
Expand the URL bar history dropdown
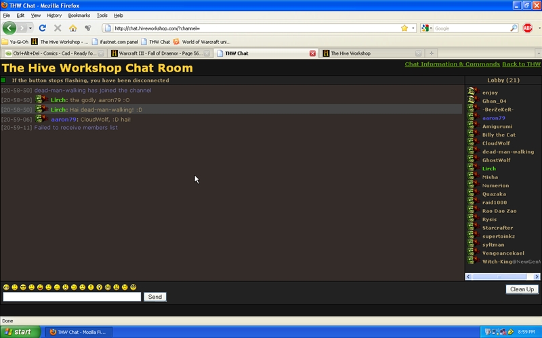point(413,28)
